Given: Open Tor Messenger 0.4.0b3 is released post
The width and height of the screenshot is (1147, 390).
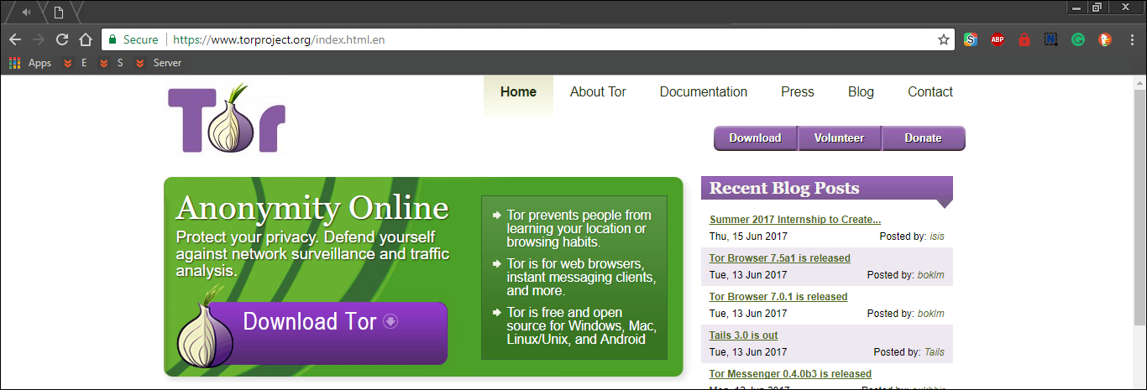Looking at the screenshot, I should click(790, 374).
